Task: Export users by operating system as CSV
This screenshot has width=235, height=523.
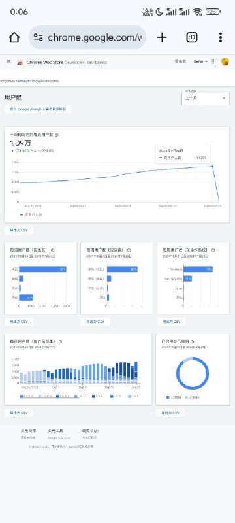Action: click(x=172, y=322)
